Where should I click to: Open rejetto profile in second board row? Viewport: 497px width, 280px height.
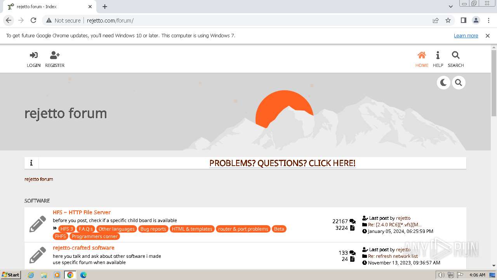403,250
